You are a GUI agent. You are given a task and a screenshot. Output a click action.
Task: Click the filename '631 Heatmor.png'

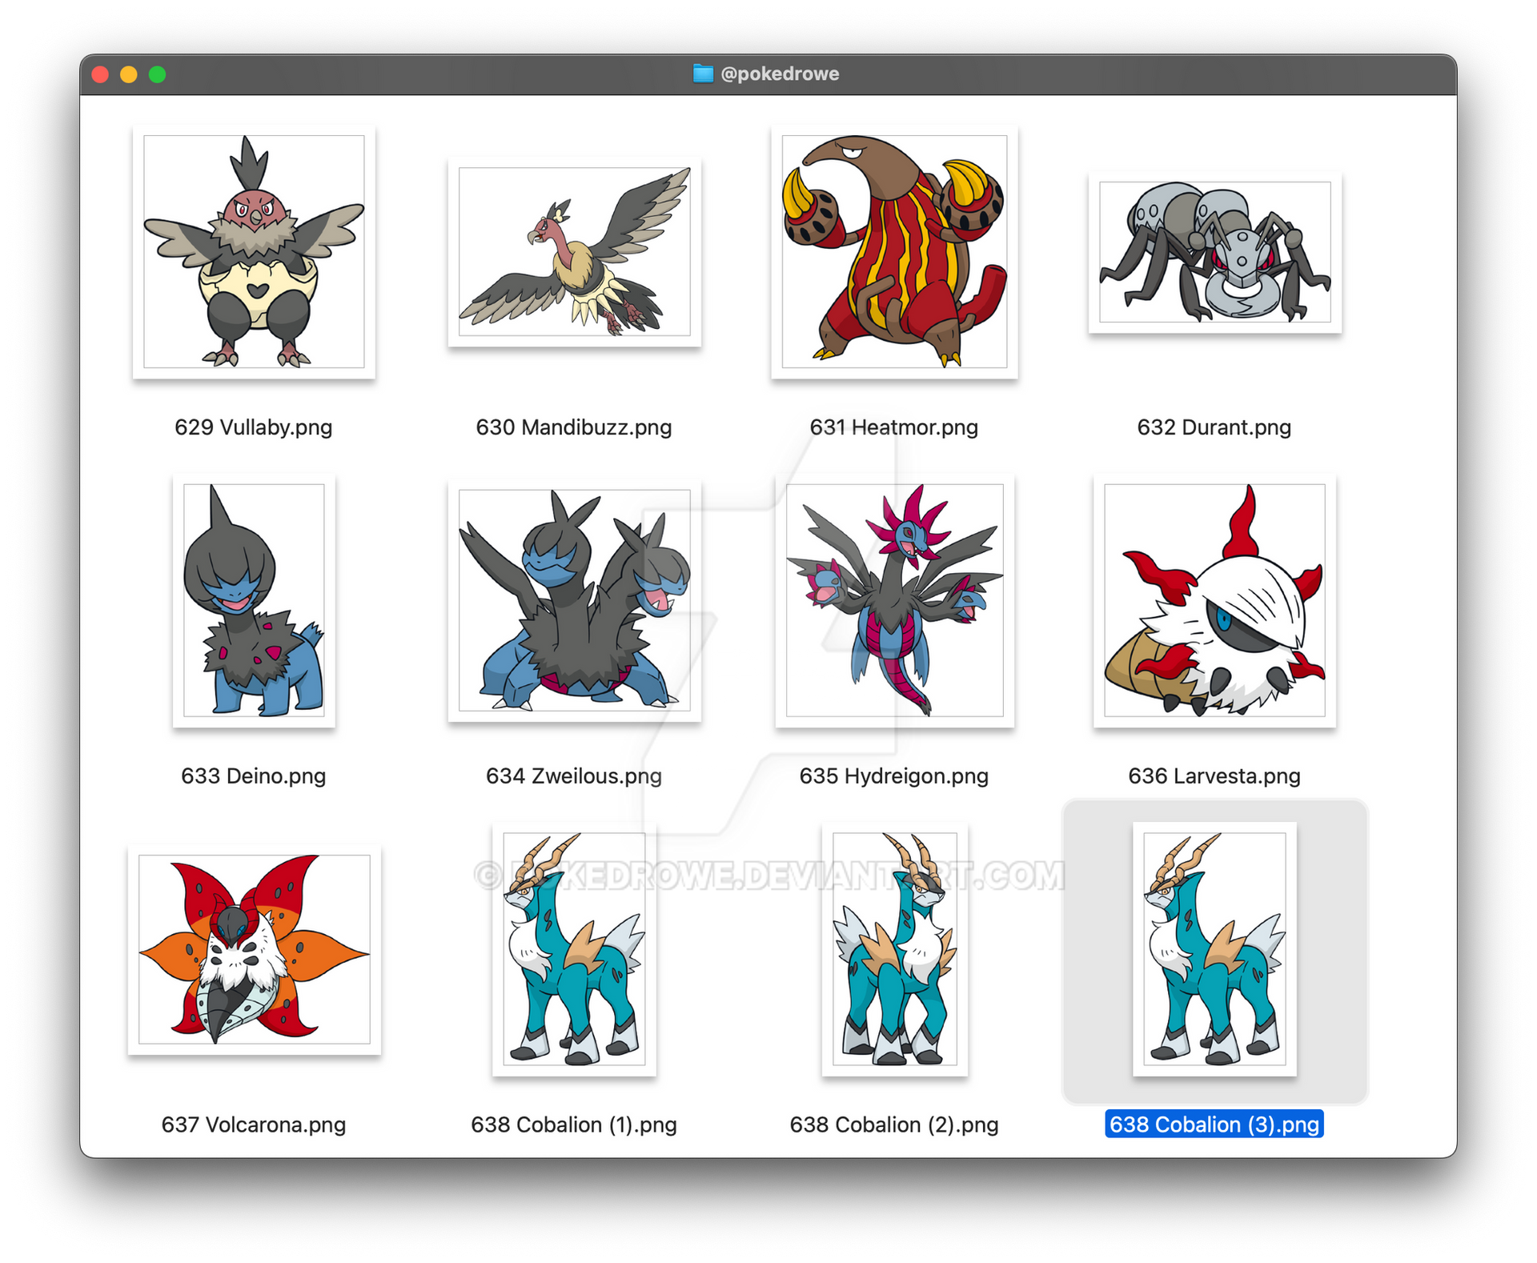pos(894,427)
